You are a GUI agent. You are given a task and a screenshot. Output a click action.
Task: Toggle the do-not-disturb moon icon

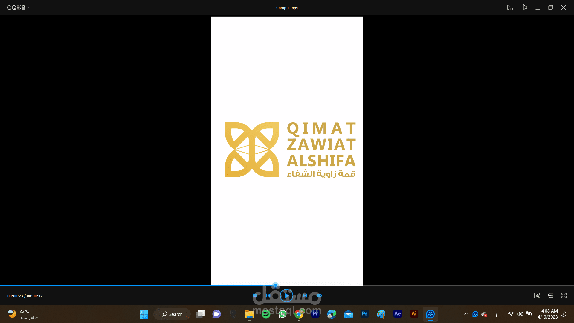point(564,314)
